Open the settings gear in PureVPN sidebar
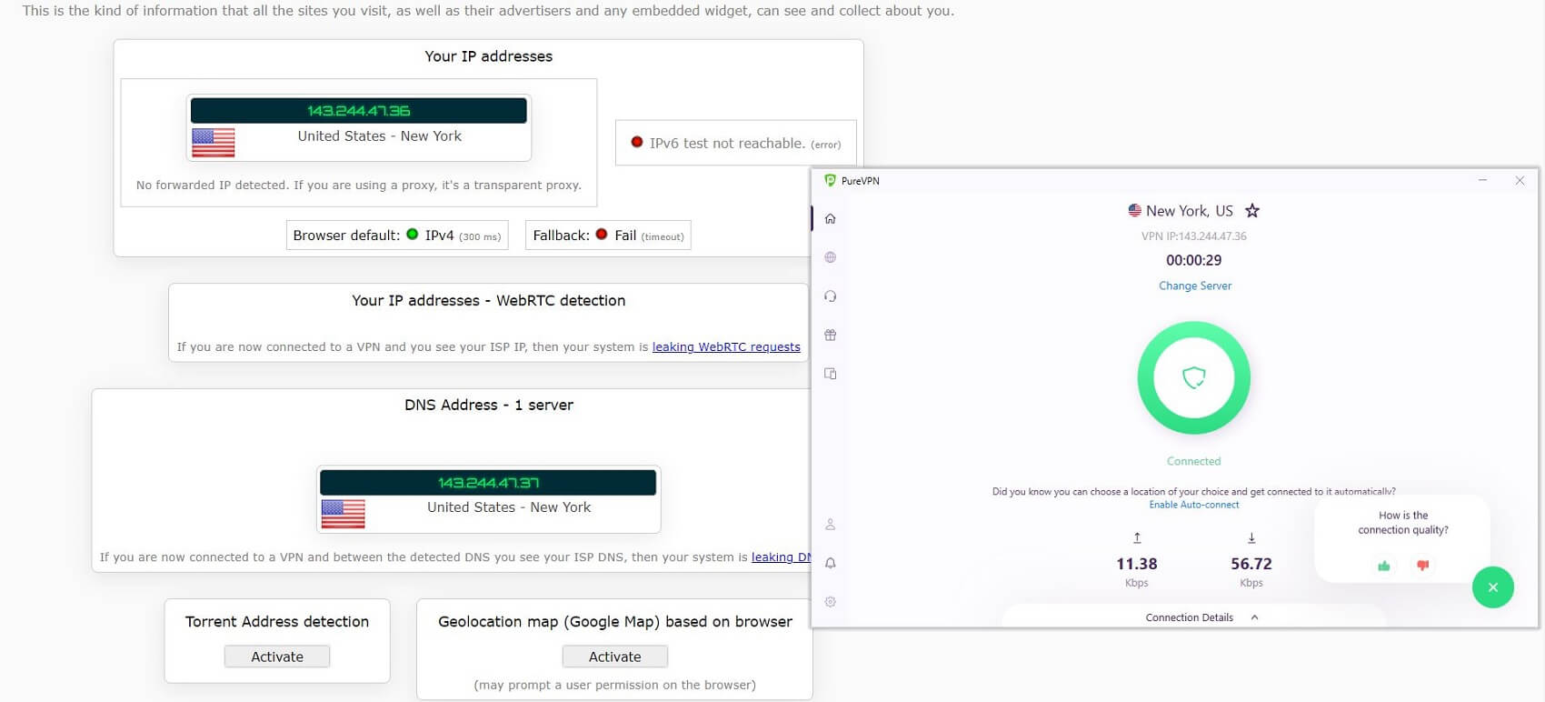 [830, 602]
